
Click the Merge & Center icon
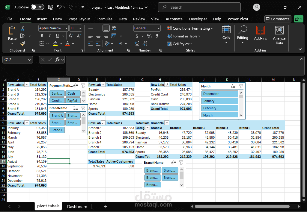(x=114, y=36)
